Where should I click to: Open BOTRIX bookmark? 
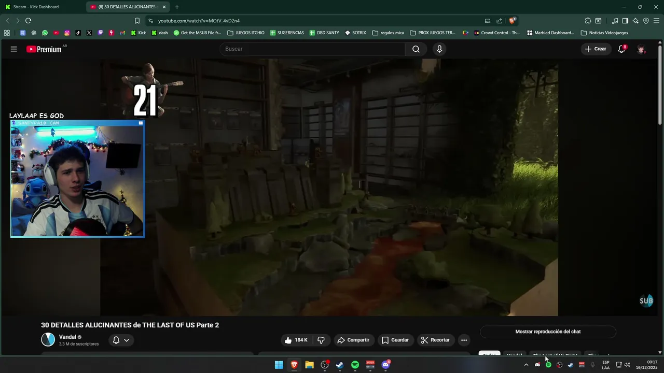pyautogui.click(x=355, y=33)
